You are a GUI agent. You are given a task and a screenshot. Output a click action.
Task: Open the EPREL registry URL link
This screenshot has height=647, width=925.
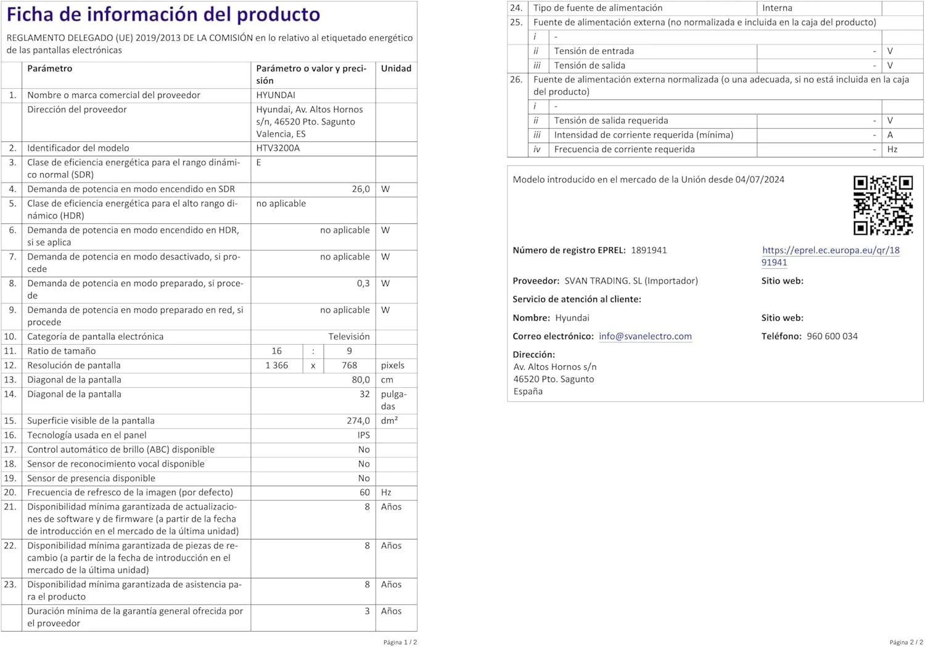click(830, 250)
